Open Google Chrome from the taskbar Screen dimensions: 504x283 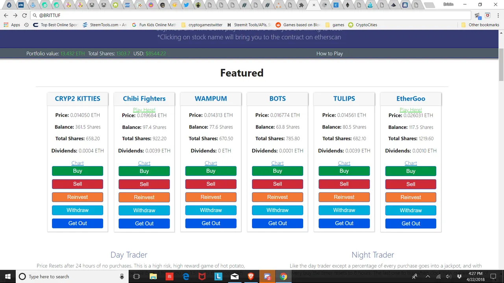click(x=283, y=276)
